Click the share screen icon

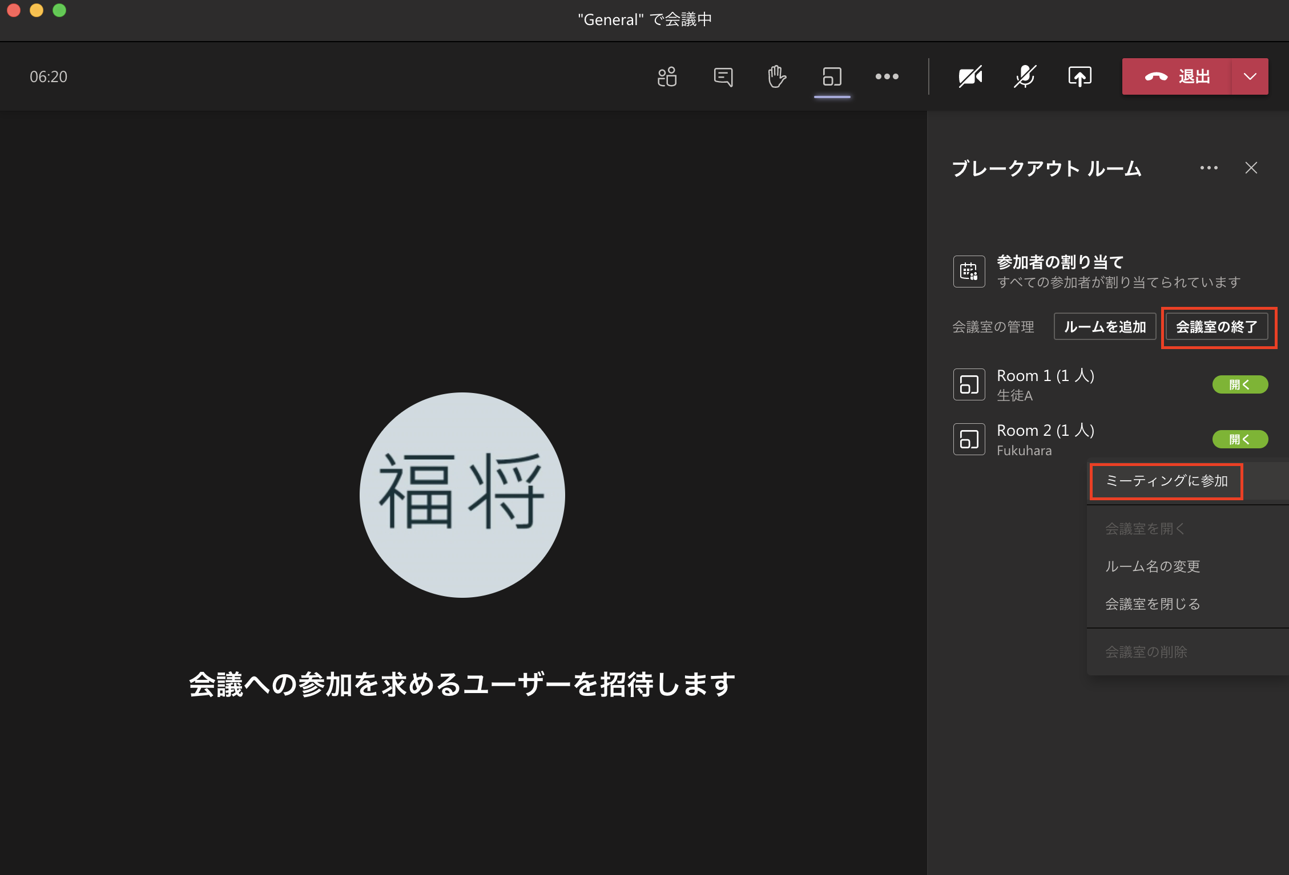[x=1079, y=76]
